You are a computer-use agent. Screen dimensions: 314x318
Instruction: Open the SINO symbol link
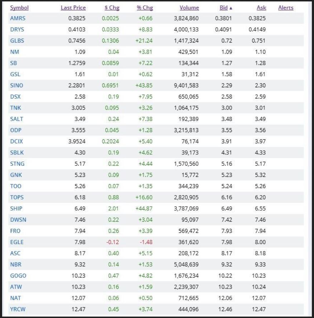[x=17, y=86]
